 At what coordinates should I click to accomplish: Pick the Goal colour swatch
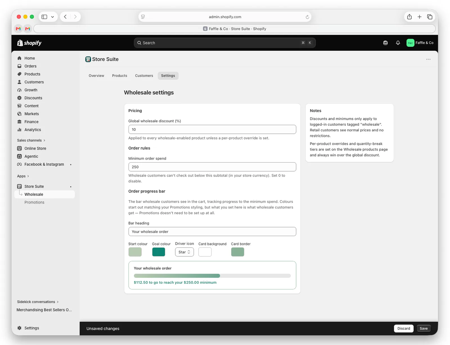point(159,252)
